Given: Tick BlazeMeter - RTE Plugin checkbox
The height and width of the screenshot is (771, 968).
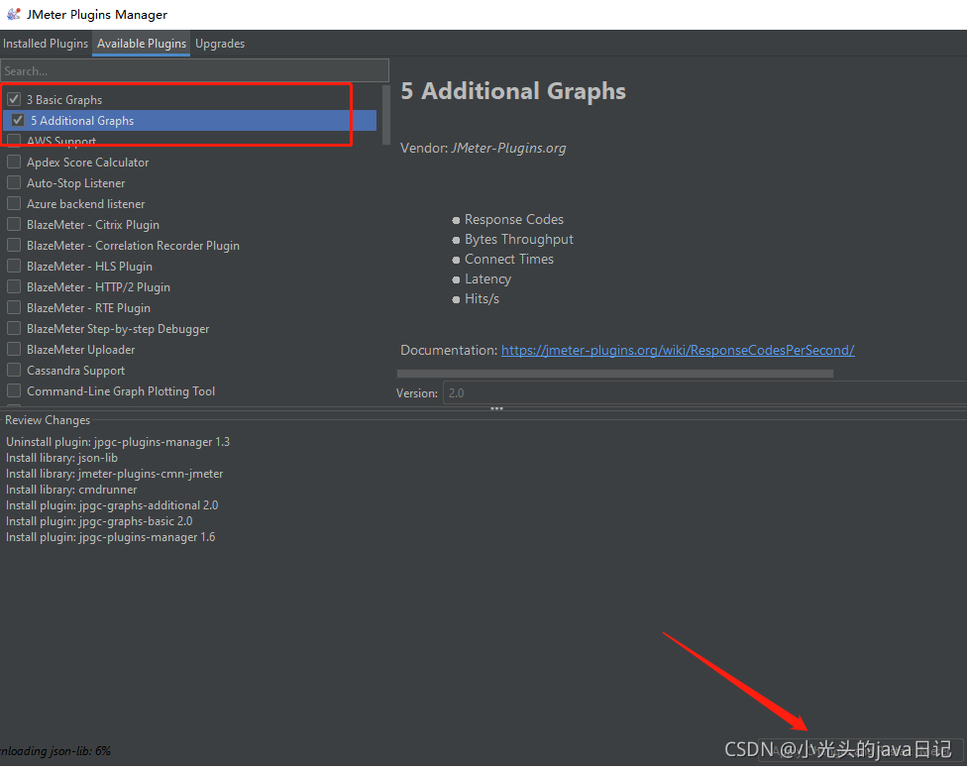Looking at the screenshot, I should coord(14,307).
